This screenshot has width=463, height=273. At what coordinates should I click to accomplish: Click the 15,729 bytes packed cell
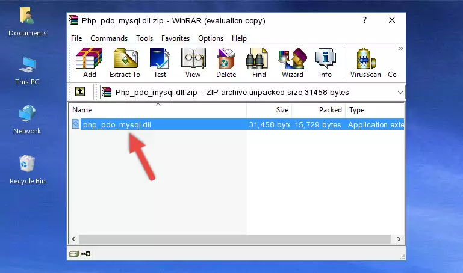[318, 125]
